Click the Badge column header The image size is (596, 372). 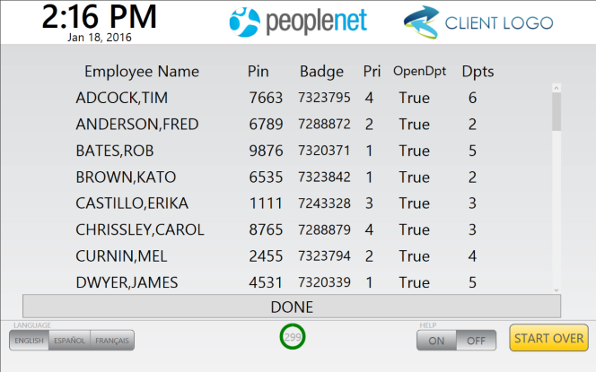pyautogui.click(x=321, y=72)
